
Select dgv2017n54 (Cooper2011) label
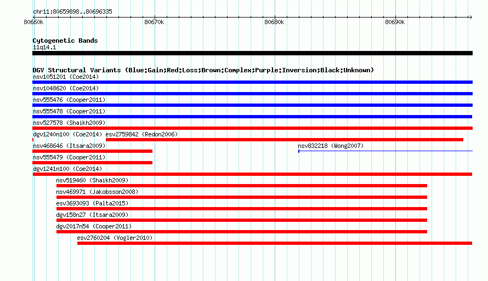click(x=94, y=226)
